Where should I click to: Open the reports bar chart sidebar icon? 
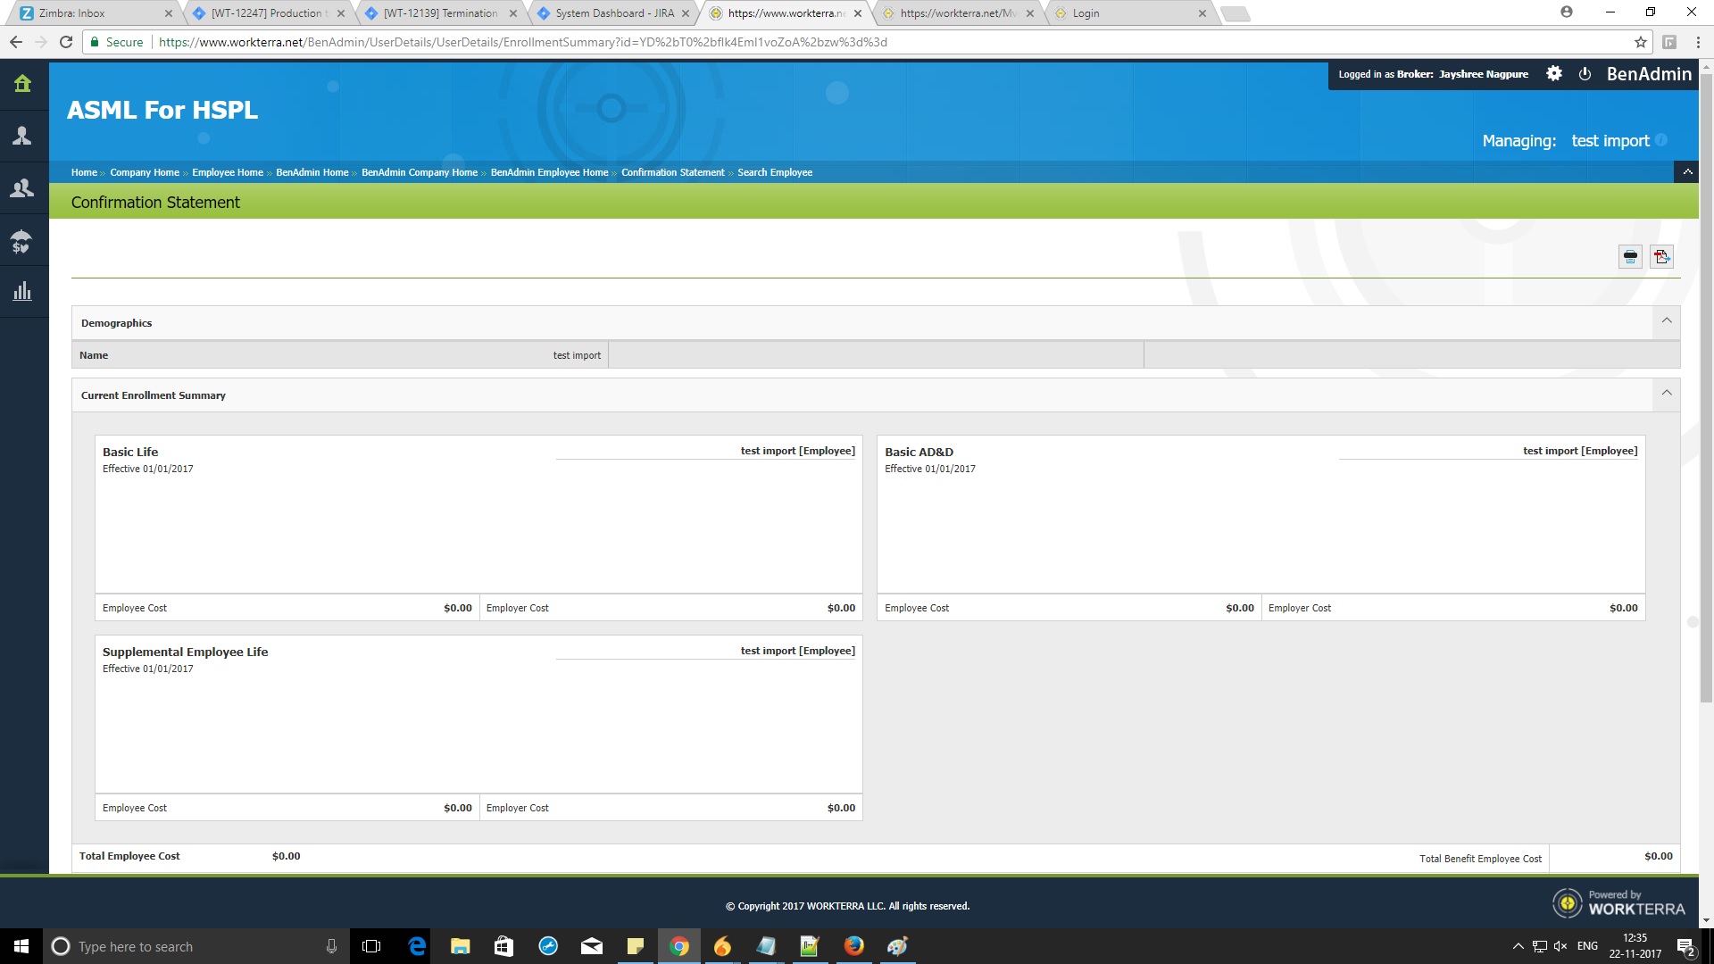(x=22, y=292)
